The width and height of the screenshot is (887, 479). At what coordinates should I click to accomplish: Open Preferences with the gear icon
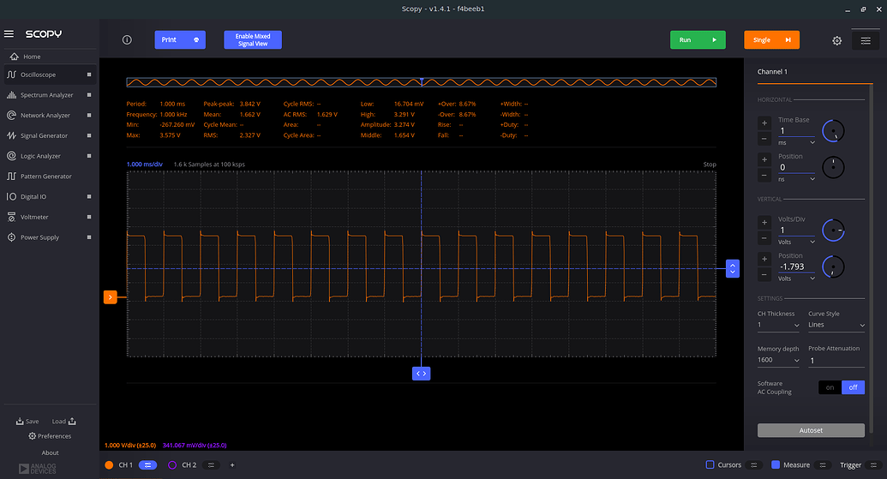[x=33, y=436]
